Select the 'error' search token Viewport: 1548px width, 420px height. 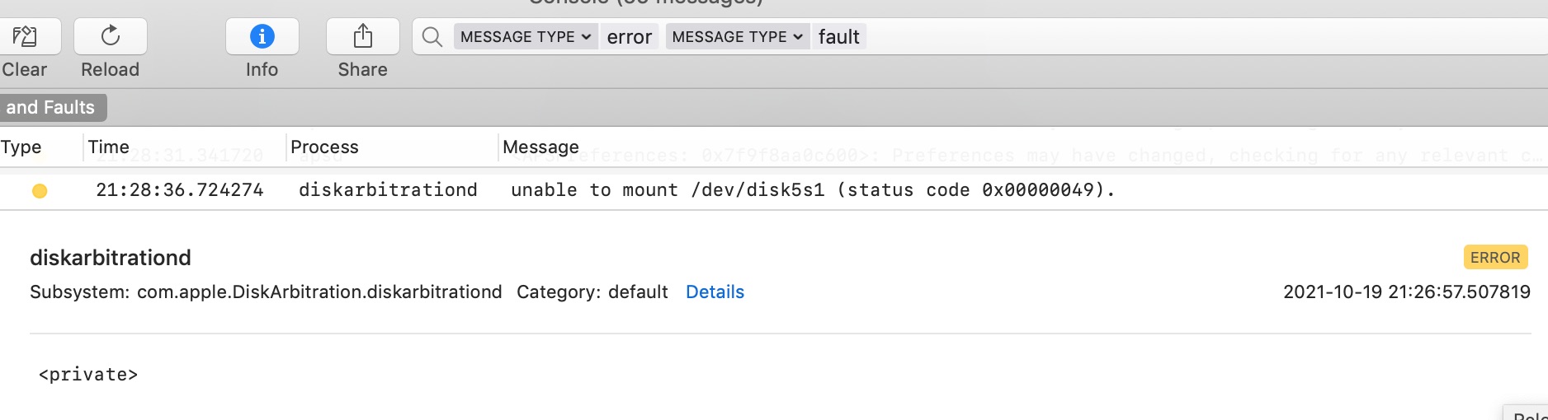(629, 37)
